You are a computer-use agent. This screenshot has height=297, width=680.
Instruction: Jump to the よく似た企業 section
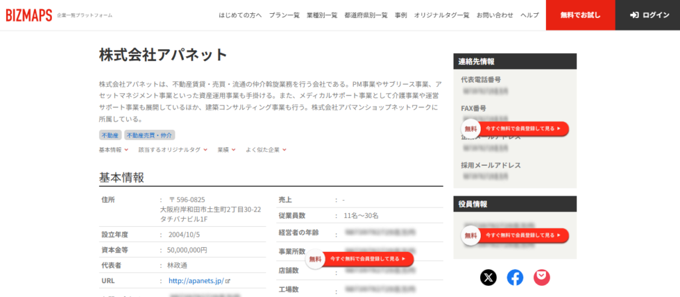tap(266, 150)
